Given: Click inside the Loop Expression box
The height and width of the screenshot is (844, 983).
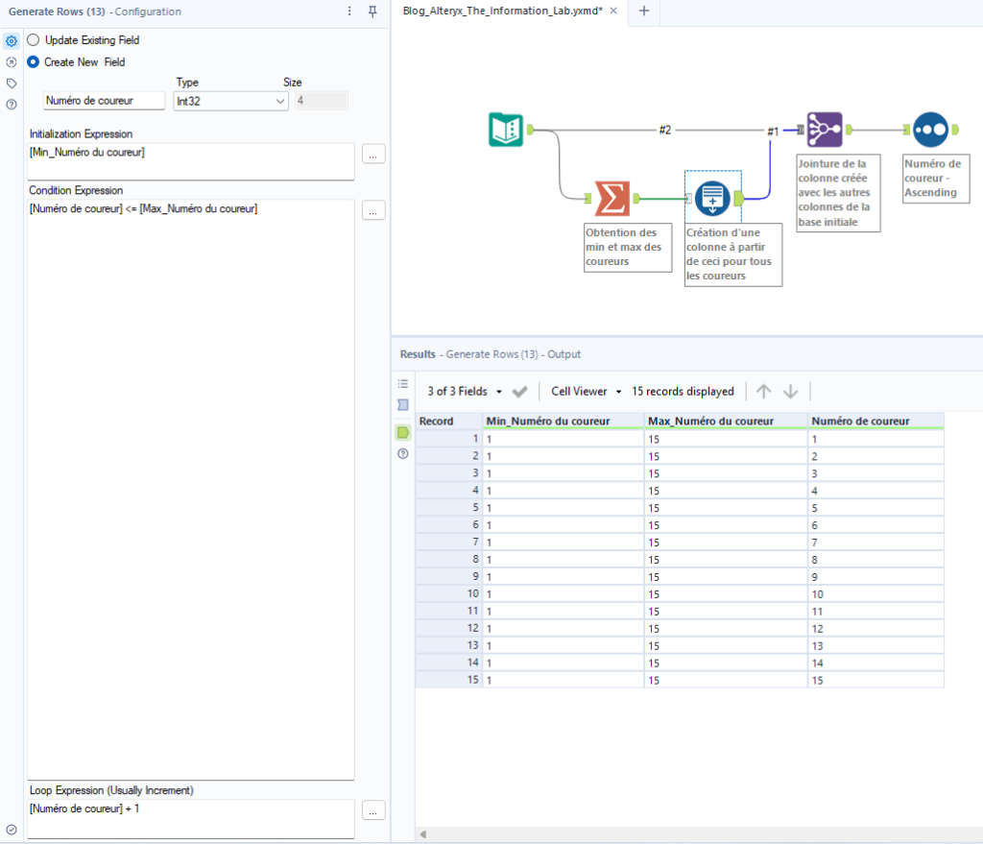Looking at the screenshot, I should coord(191,819).
